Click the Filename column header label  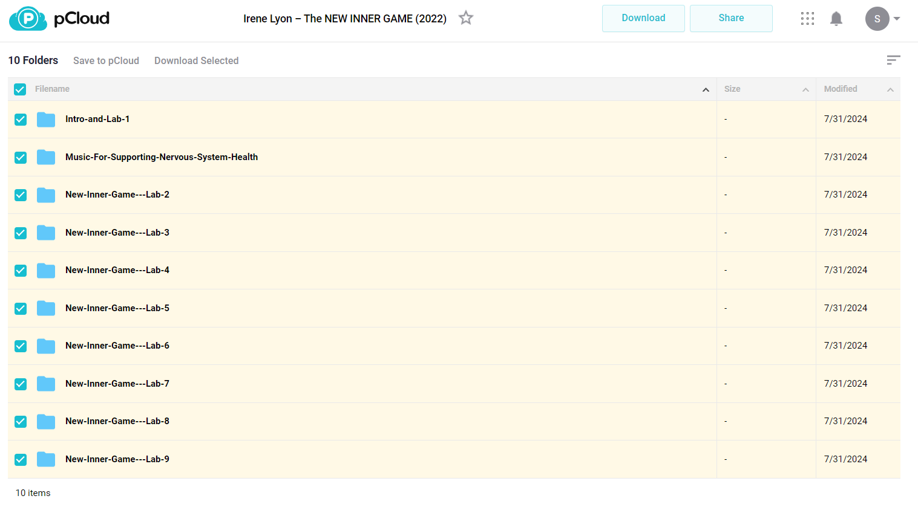pyautogui.click(x=52, y=89)
